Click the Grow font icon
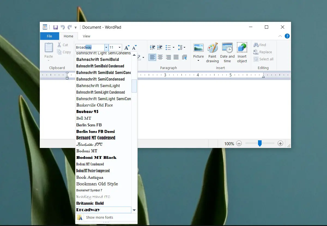327x226 pixels. (x=127, y=47)
